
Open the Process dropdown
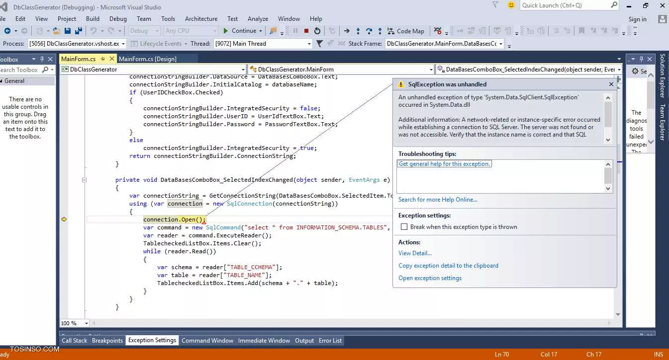tap(123, 44)
